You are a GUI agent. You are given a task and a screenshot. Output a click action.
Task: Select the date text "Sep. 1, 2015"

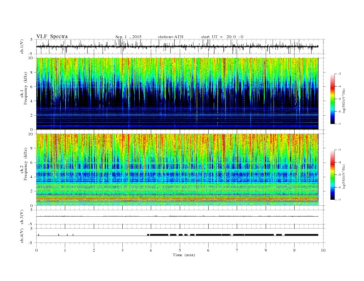click(128, 37)
